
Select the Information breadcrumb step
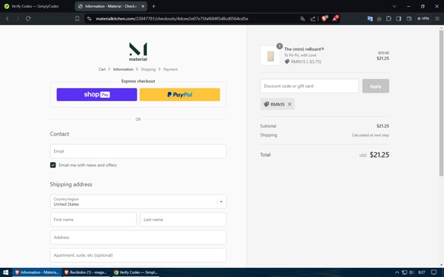coord(123,69)
